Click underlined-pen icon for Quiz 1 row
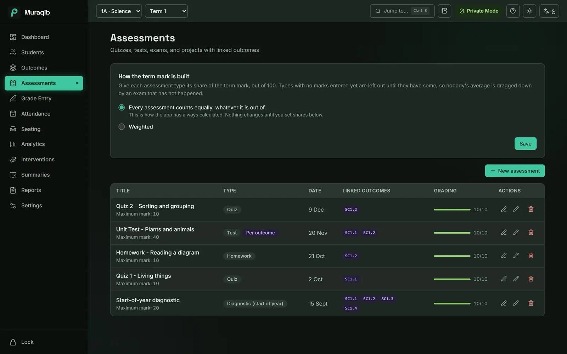 (x=504, y=279)
